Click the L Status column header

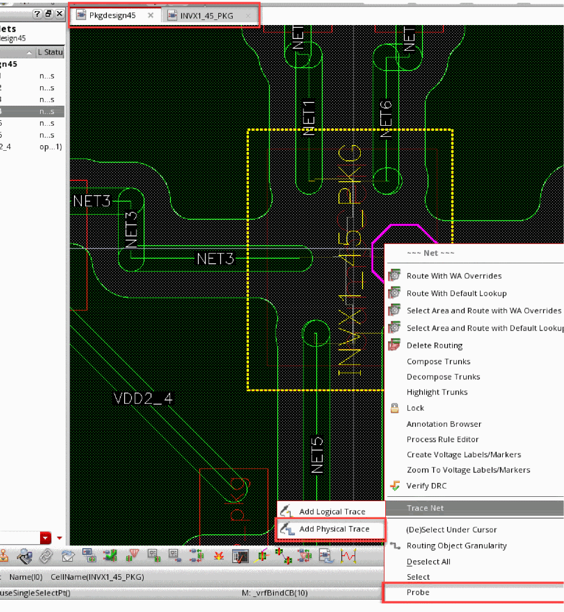coord(51,52)
